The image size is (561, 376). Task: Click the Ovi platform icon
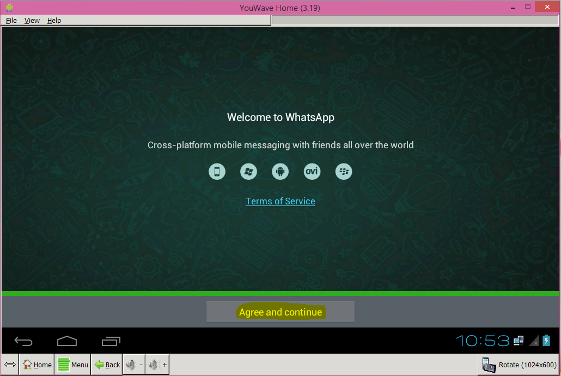click(x=312, y=172)
